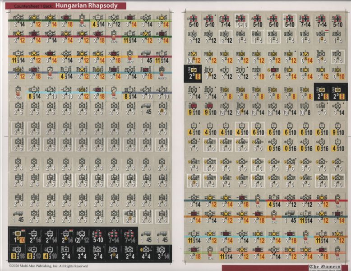This screenshot has width=351, height=271.
Task: Select black '13 Hdsr' 2-3-4 counter
Action: pos(98,252)
